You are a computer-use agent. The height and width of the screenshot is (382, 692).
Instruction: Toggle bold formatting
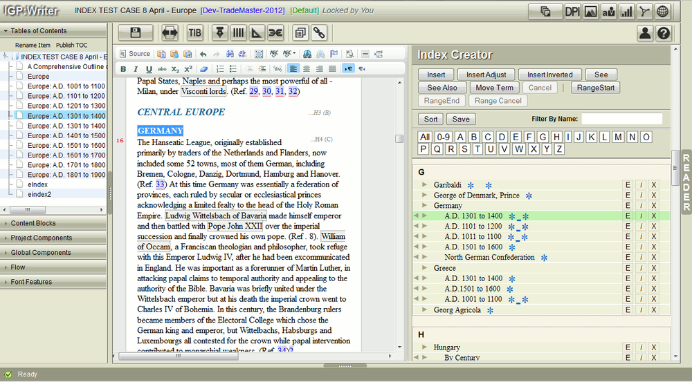click(x=123, y=69)
